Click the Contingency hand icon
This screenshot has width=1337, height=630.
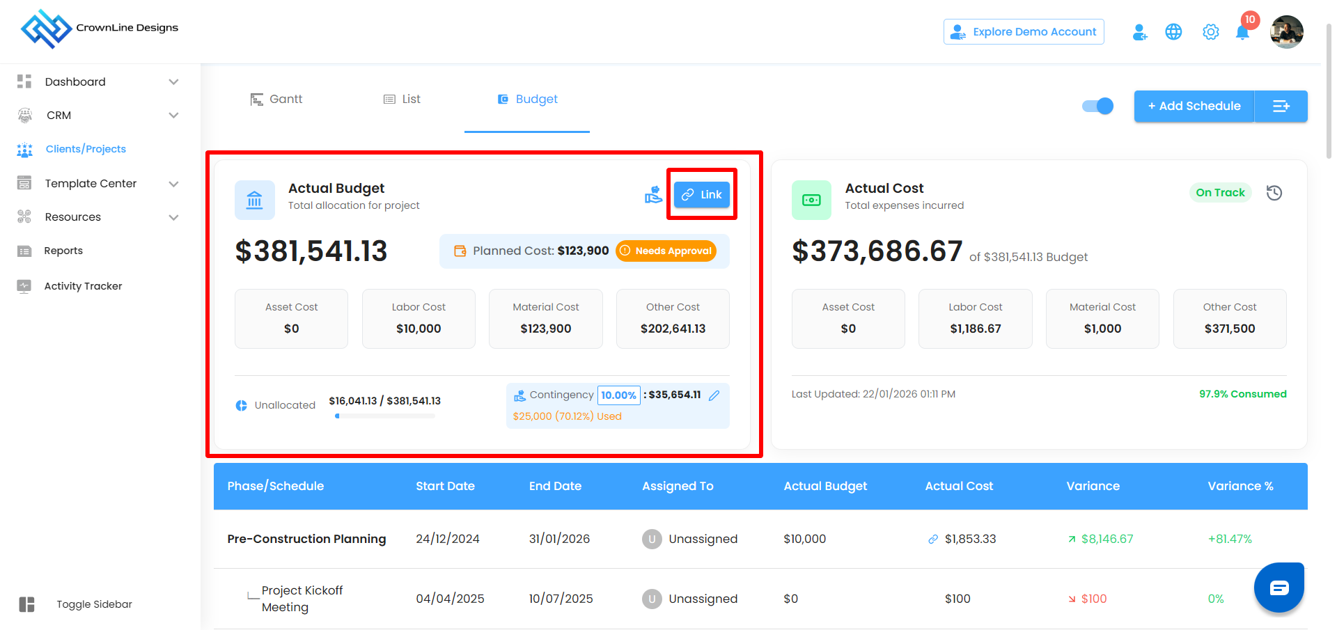pos(519,395)
